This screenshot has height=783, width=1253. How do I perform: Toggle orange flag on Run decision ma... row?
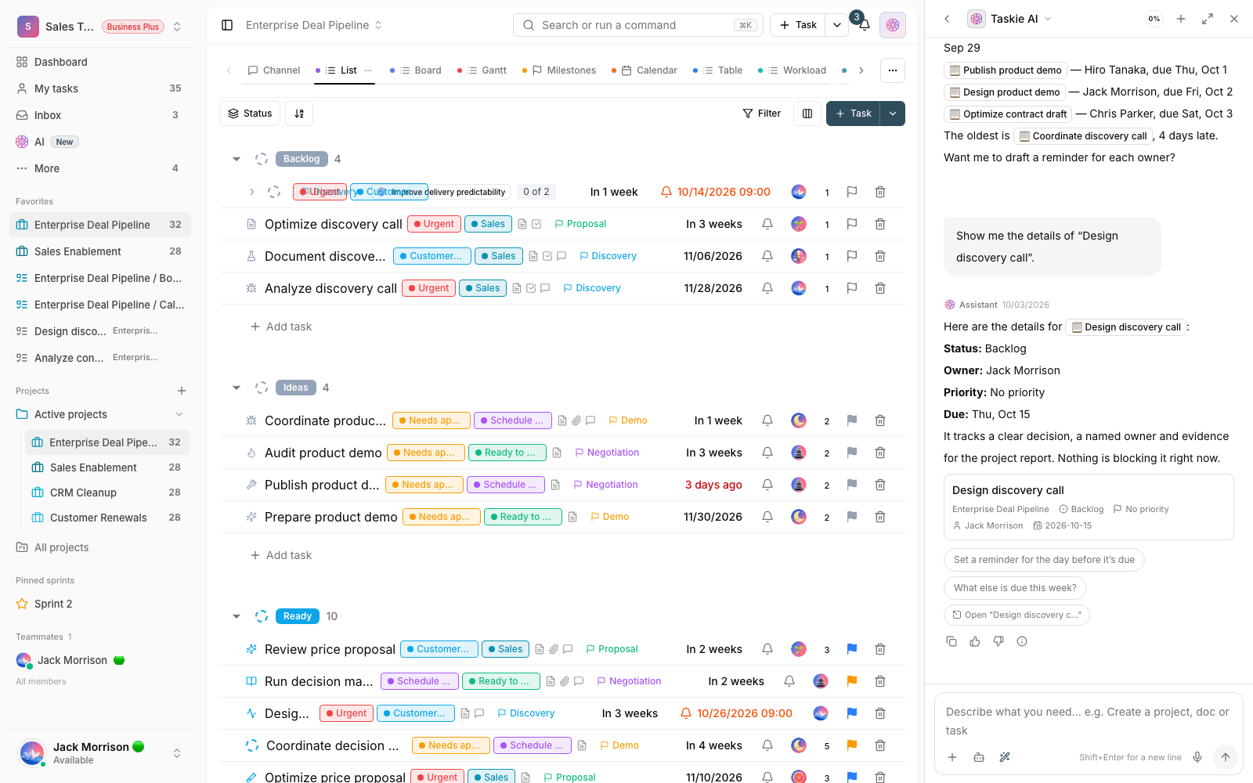(x=852, y=681)
